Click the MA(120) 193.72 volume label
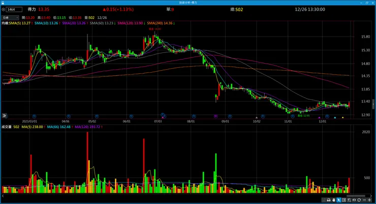The width and height of the screenshot is (376, 204). (87, 127)
